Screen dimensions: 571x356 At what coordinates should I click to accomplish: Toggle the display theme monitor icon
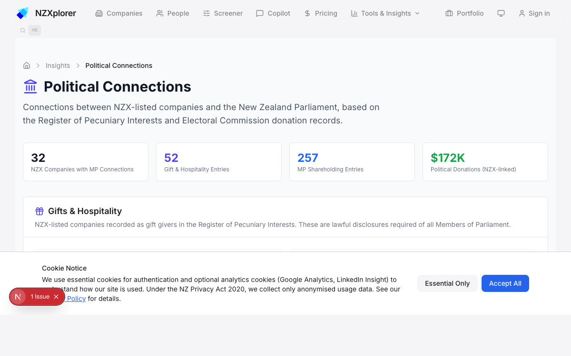(501, 13)
